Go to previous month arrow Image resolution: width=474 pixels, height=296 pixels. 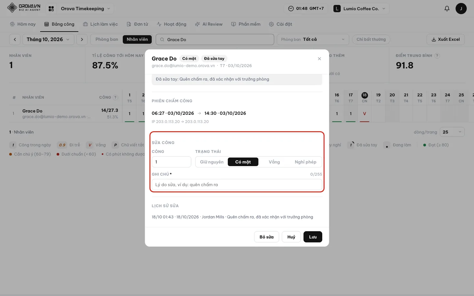click(x=15, y=39)
